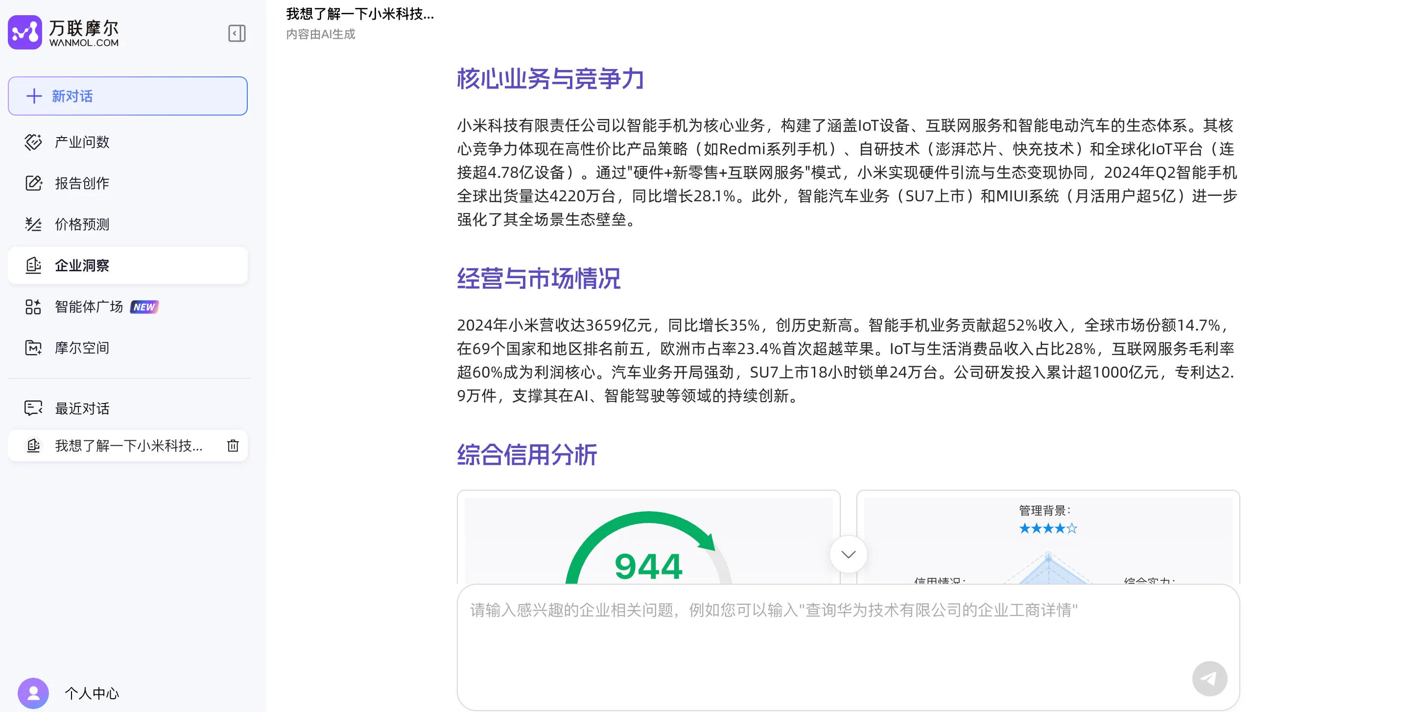This screenshot has width=1421, height=712.
Task: Open 个人中心 via the avatar icon
Action: coord(32,693)
